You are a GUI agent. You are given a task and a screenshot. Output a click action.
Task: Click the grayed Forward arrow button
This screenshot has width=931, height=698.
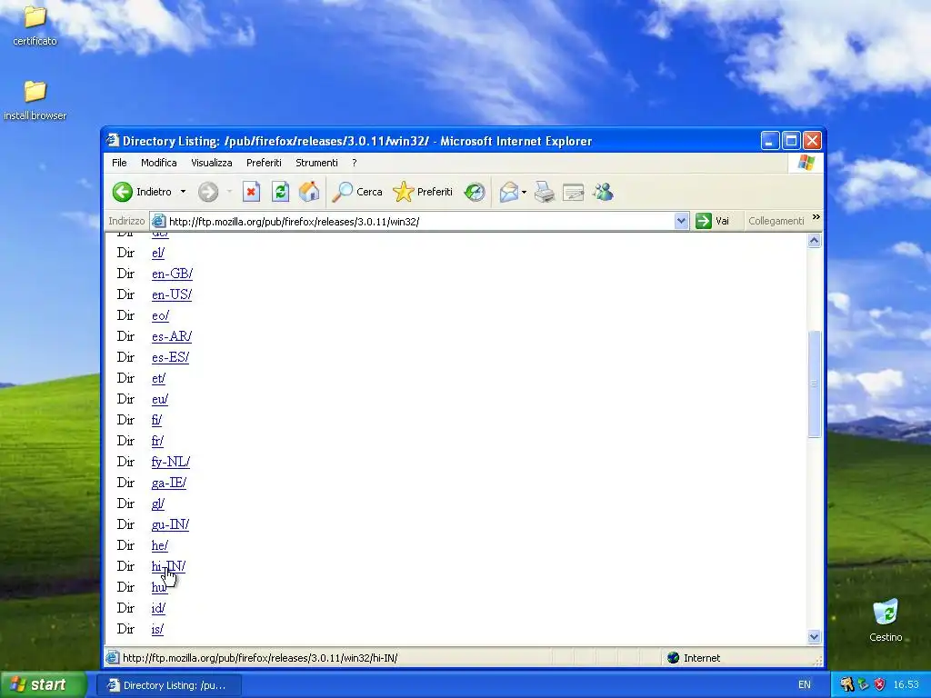click(208, 192)
